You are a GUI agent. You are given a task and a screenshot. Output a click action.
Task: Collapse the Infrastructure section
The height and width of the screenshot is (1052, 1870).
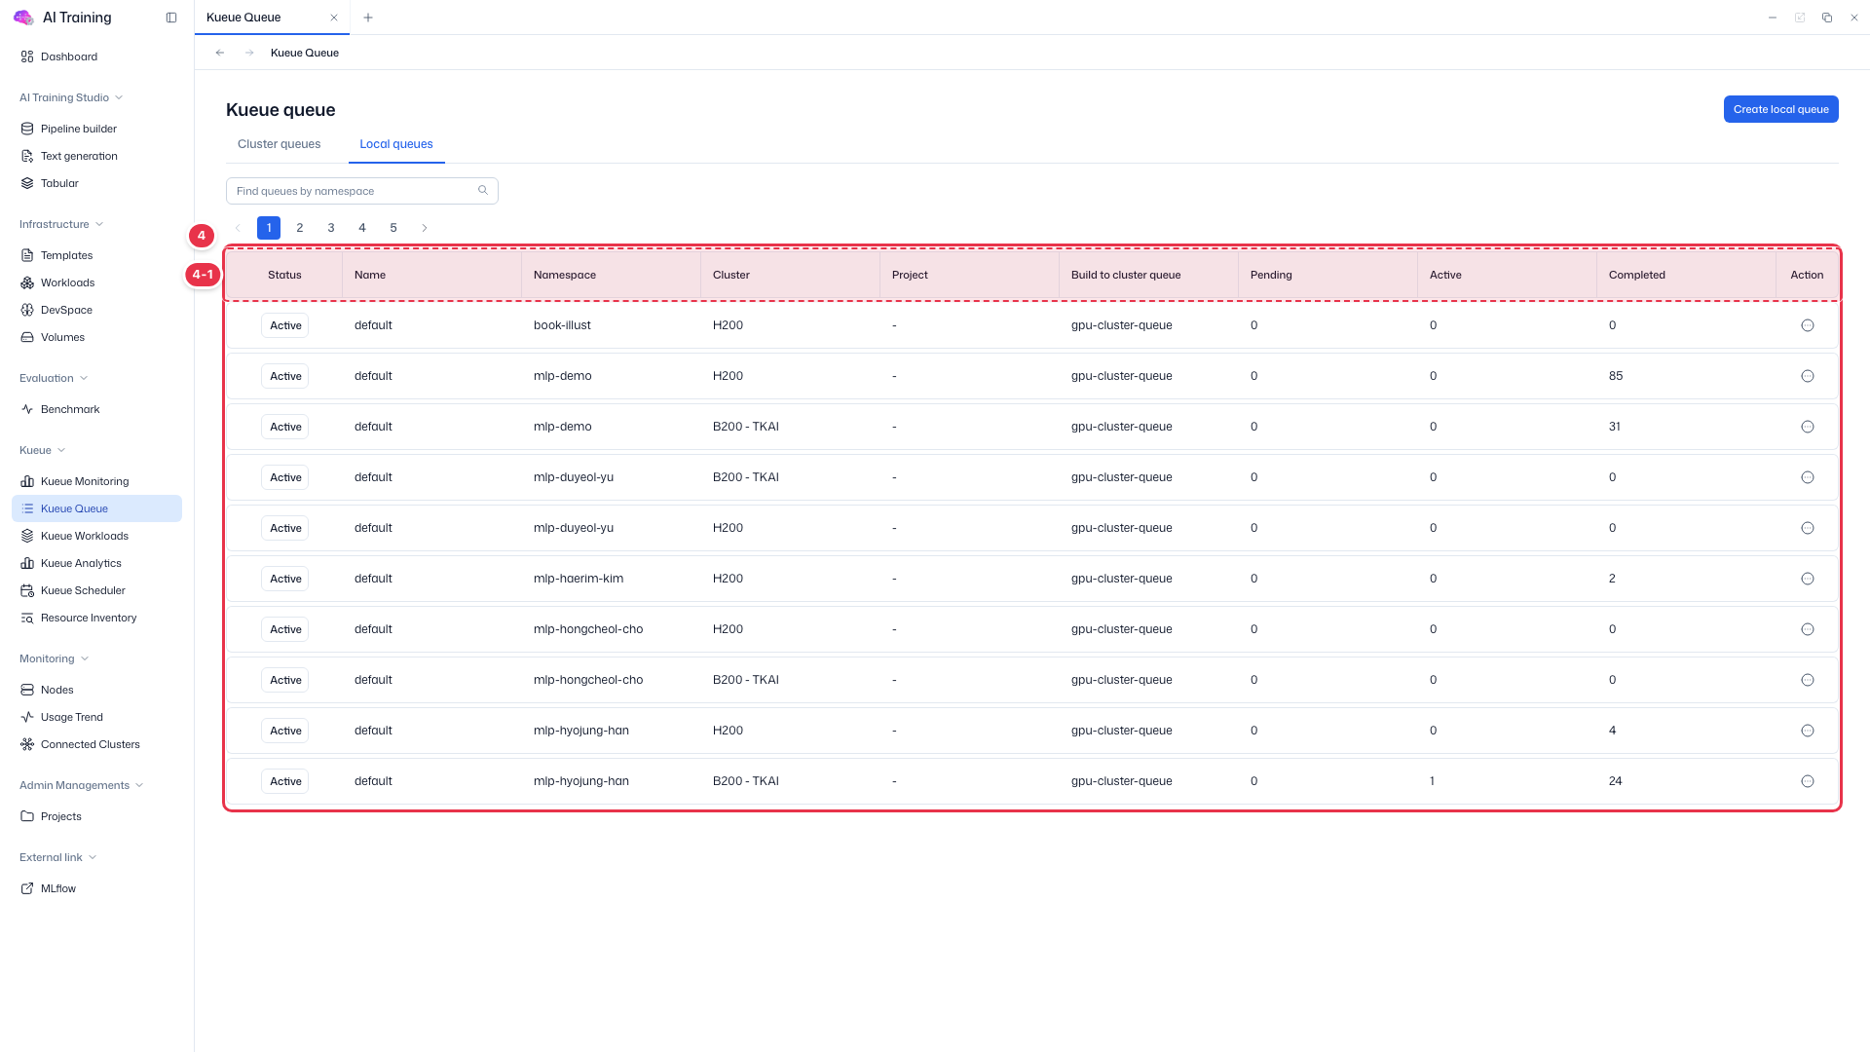click(61, 224)
